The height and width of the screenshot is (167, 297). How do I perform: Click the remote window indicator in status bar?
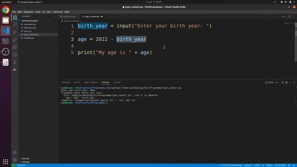point(13,165)
